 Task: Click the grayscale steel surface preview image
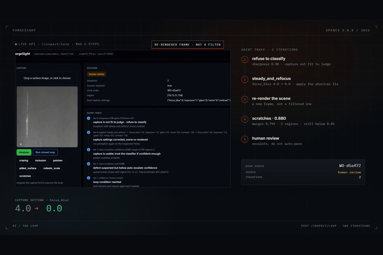pyautogui.click(x=47, y=117)
